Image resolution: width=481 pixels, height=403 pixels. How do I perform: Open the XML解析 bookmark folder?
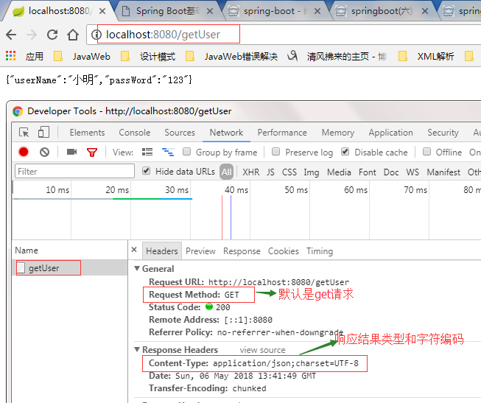click(x=426, y=57)
